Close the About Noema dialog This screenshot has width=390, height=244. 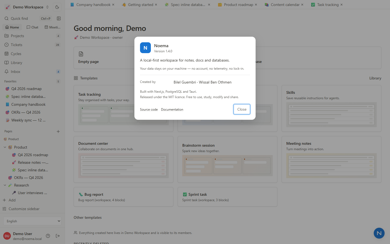click(242, 109)
